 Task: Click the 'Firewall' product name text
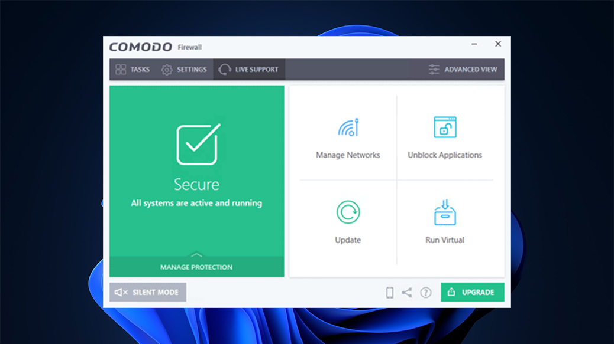click(189, 47)
